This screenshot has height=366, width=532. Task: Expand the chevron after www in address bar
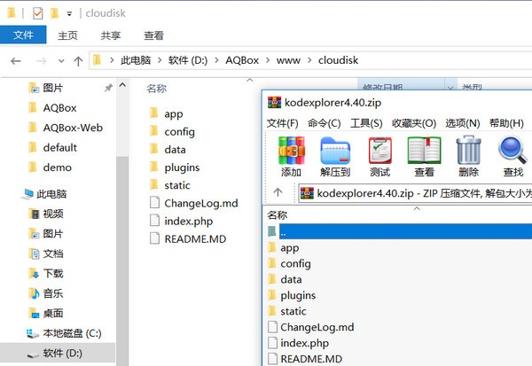(x=309, y=60)
